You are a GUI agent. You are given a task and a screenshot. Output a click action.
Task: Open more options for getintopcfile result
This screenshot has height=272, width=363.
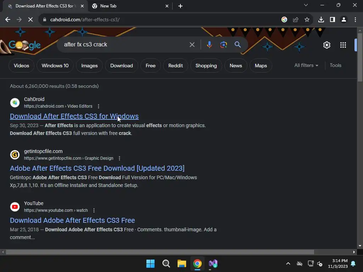click(119, 158)
